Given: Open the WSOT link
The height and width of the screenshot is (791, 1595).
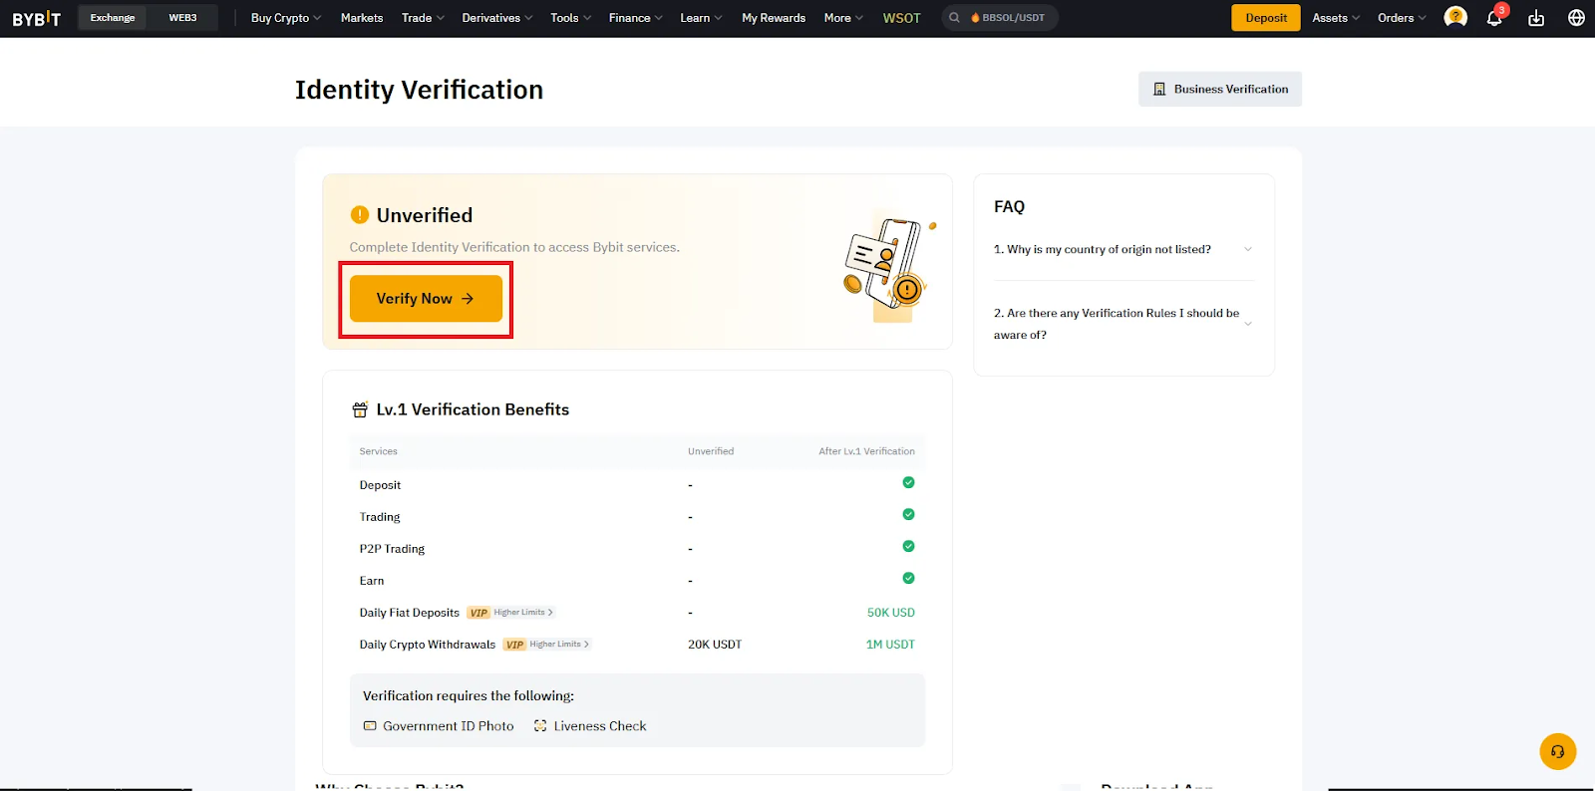Looking at the screenshot, I should (901, 18).
